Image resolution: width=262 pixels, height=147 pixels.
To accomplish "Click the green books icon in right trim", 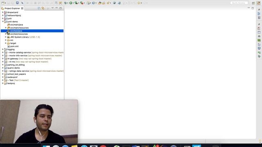I will point(259,40).
